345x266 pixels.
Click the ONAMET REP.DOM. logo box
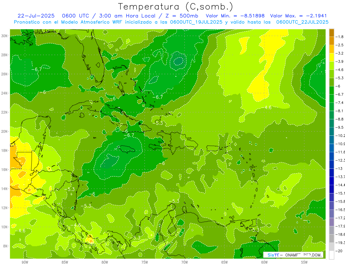pos(294,255)
